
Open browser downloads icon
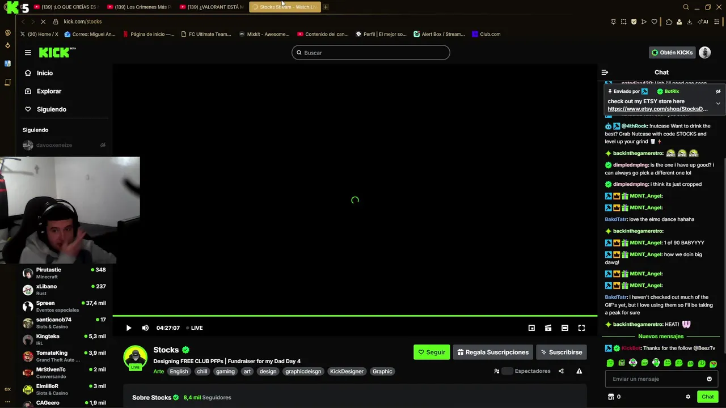689,22
